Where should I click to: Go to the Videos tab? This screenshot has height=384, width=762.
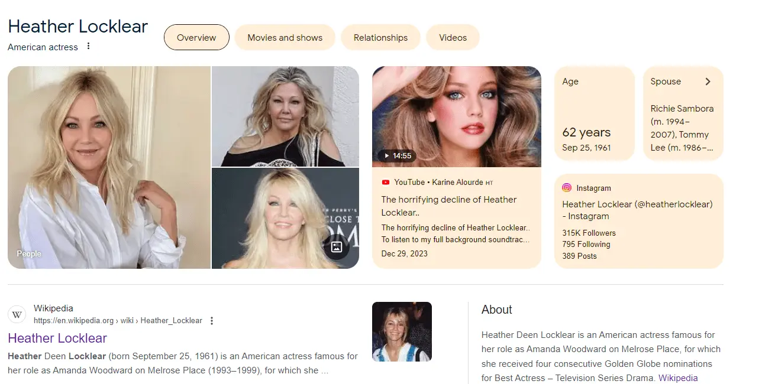coord(453,38)
